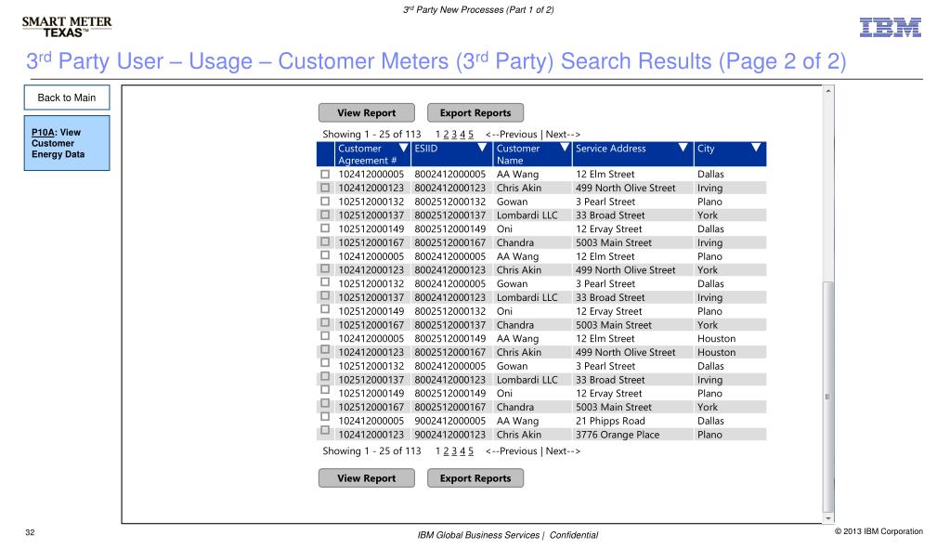Open the Customer Name column filter arrow
Viewport: 950px width, 548px height.
tap(565, 148)
